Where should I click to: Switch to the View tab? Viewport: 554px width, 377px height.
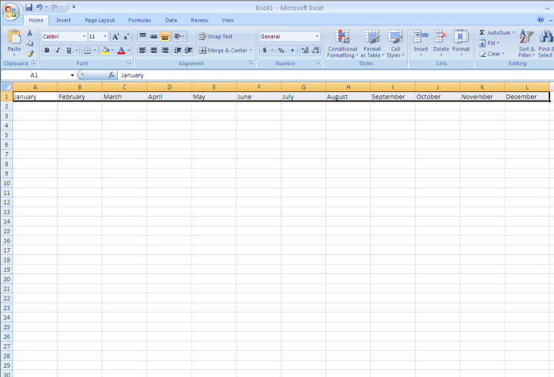(228, 21)
